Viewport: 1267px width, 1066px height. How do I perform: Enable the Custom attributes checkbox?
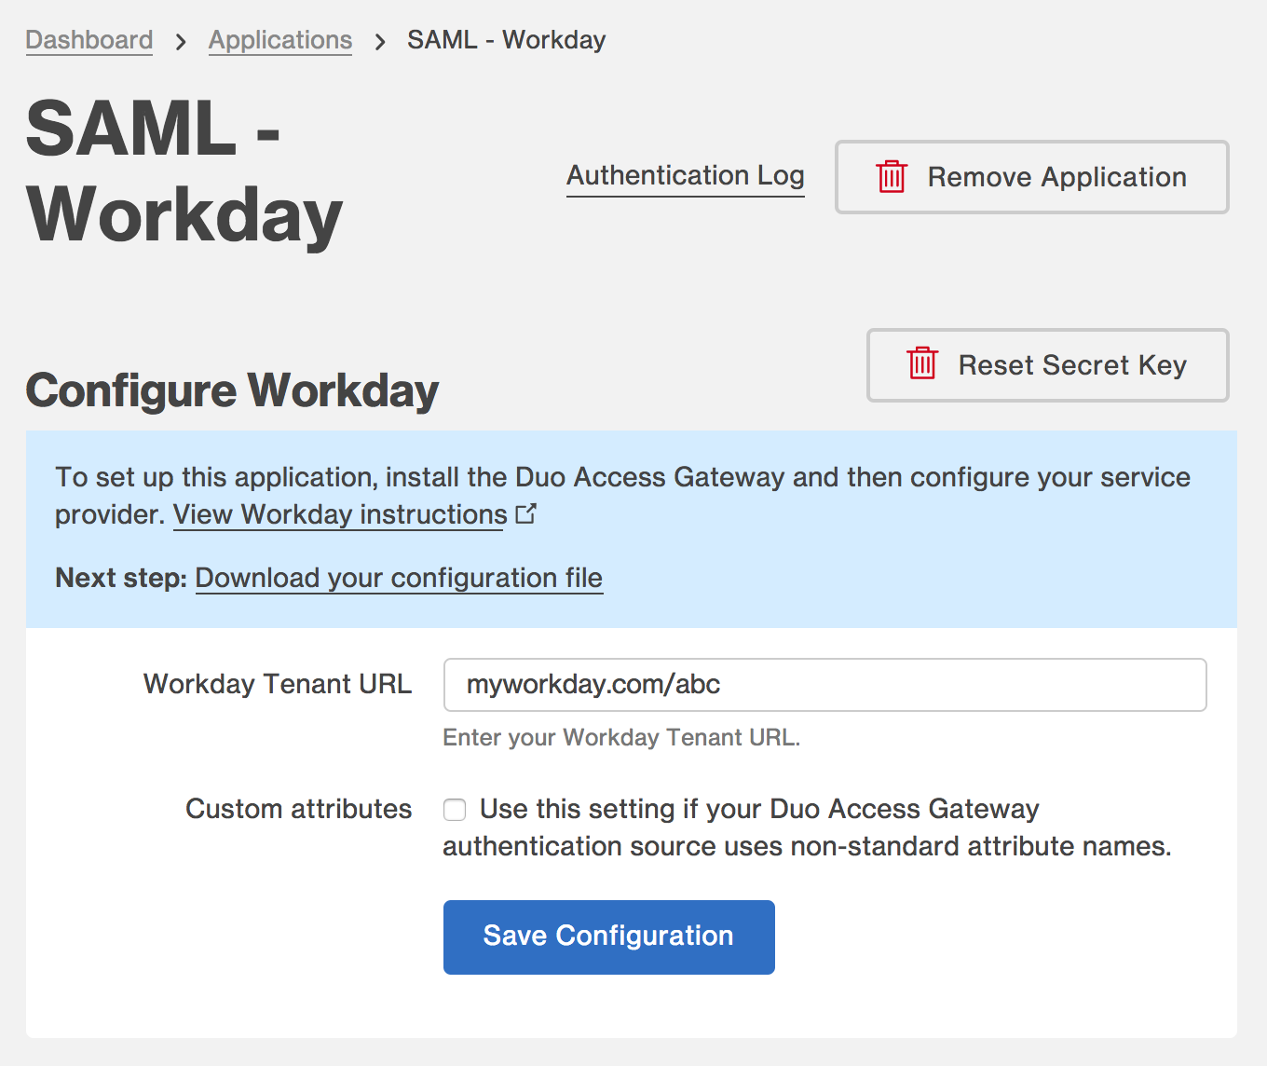(455, 810)
